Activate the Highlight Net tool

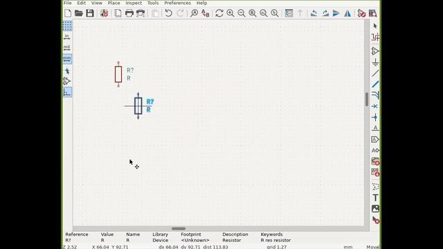click(x=375, y=37)
